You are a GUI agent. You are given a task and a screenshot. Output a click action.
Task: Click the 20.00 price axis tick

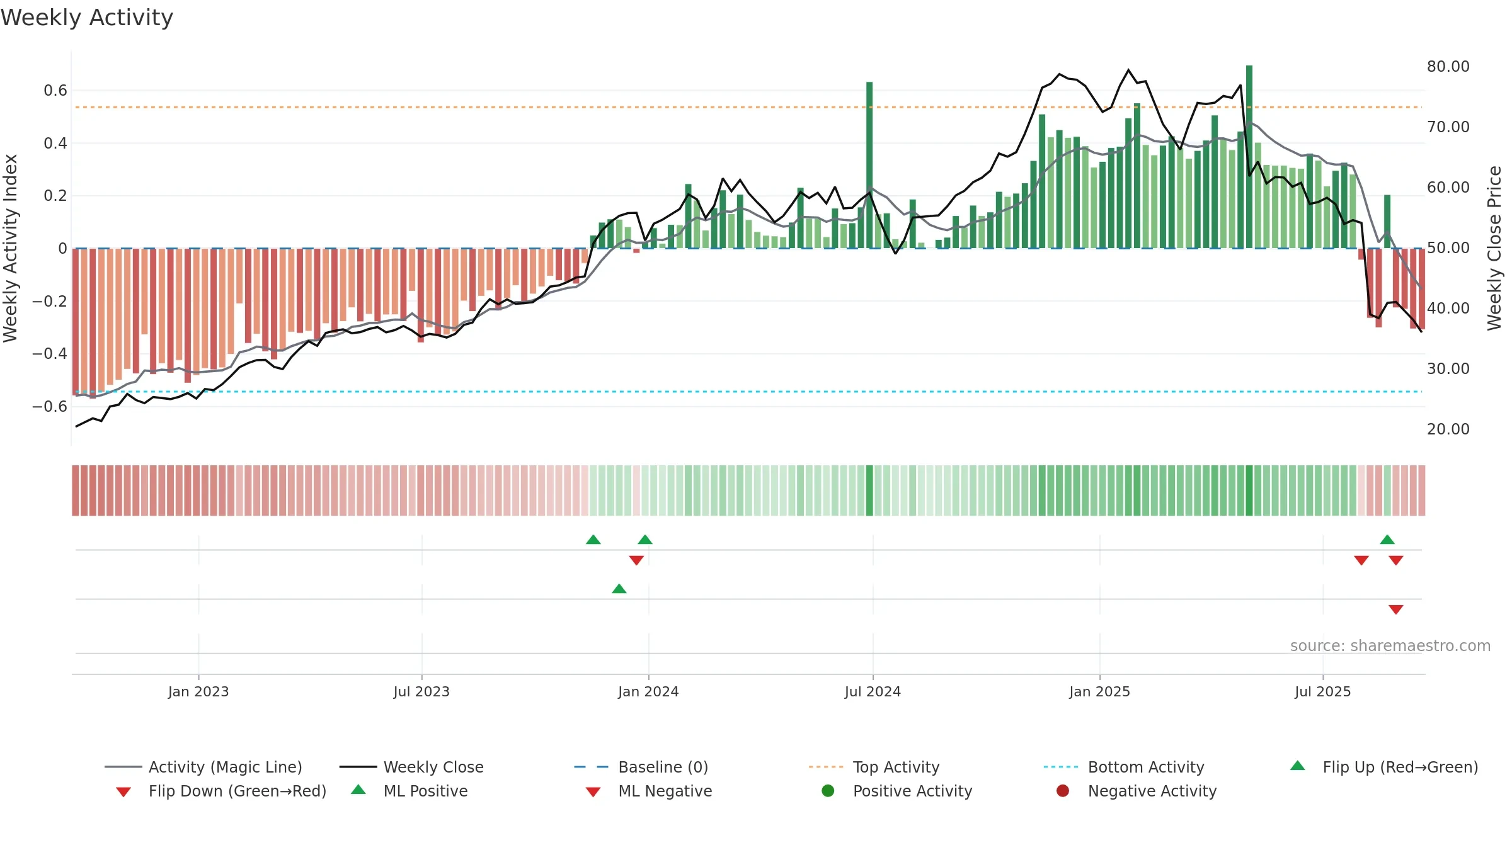pos(1448,429)
